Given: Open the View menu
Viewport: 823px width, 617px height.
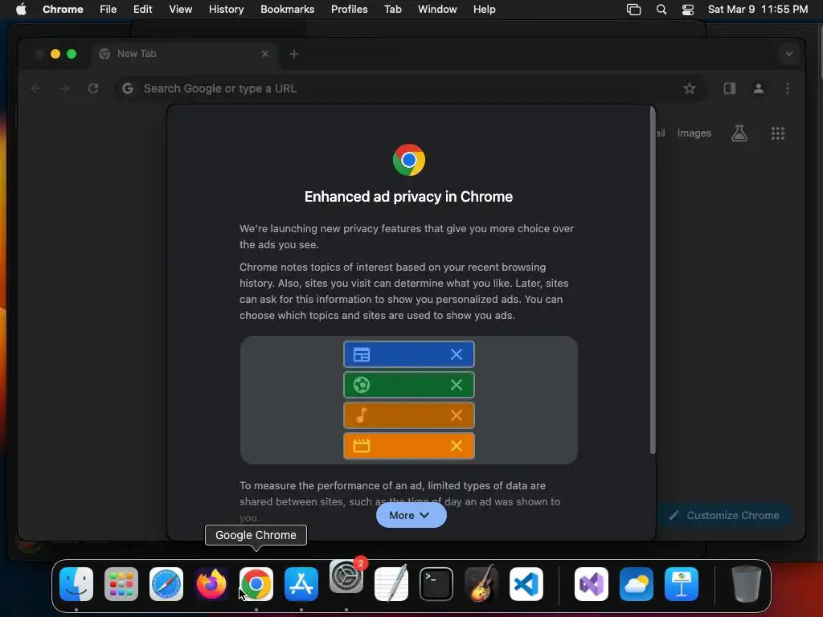Looking at the screenshot, I should [181, 10].
